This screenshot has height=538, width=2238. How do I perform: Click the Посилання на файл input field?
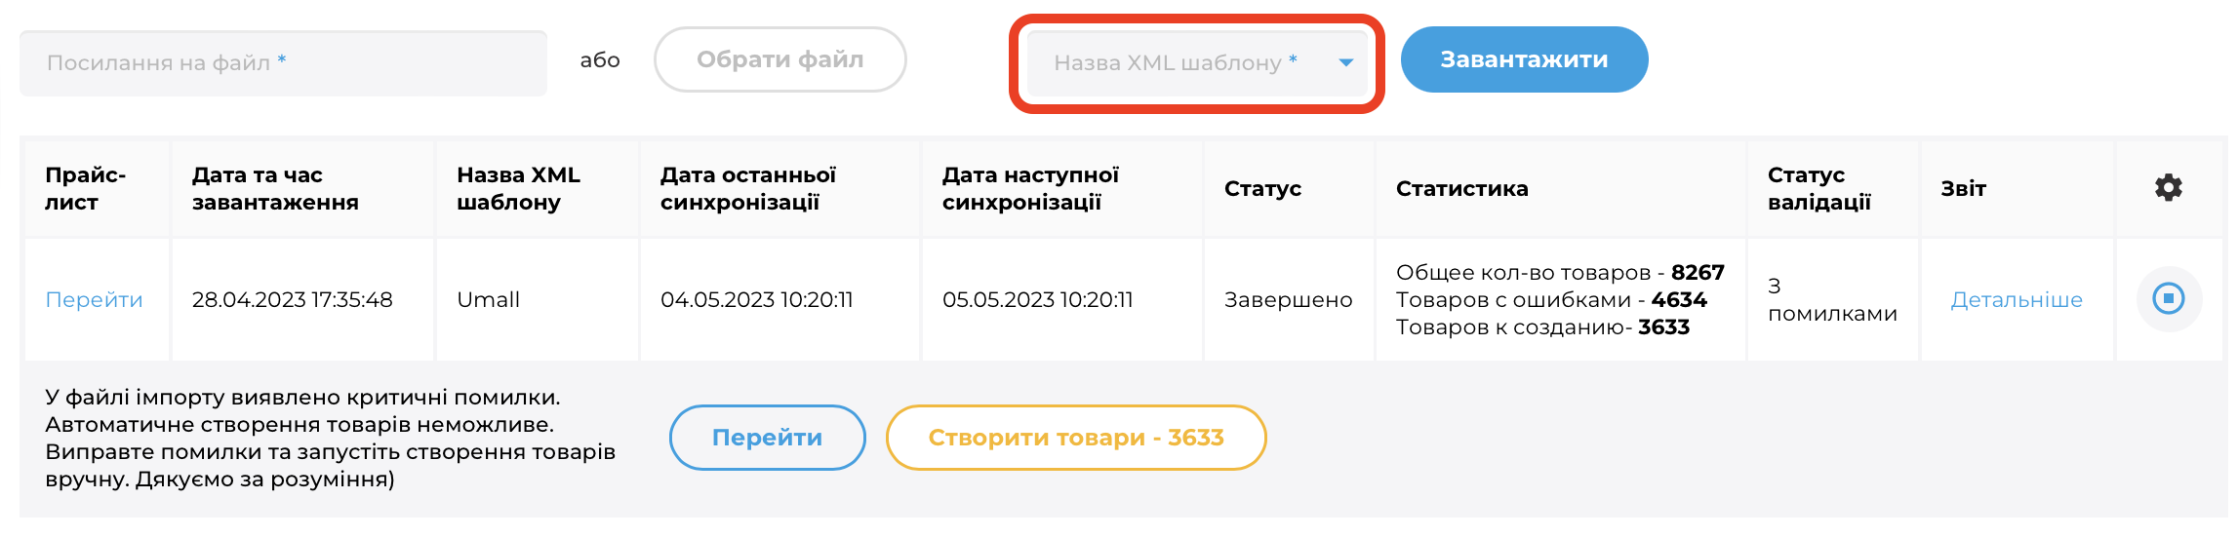pyautogui.click(x=283, y=63)
